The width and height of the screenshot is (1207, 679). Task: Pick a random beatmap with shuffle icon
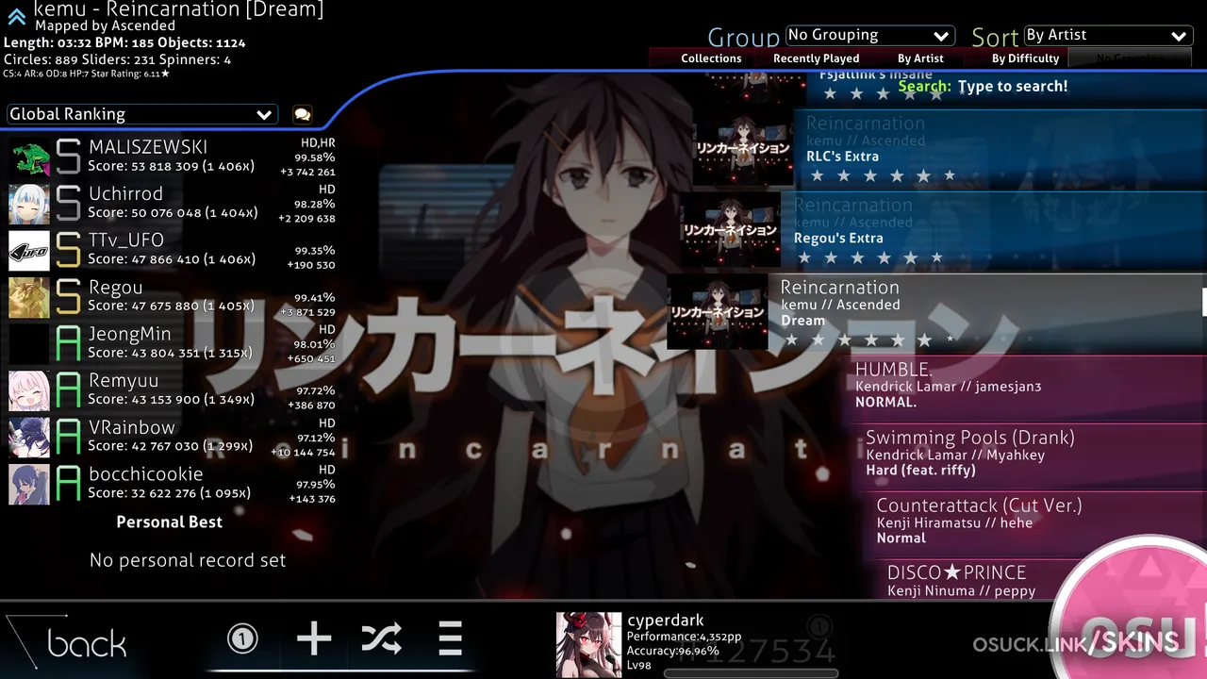381,639
